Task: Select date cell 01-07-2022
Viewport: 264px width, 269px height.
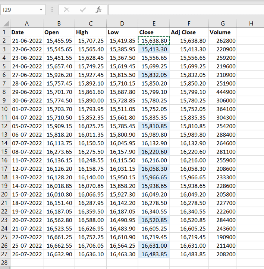Action: click(27, 109)
